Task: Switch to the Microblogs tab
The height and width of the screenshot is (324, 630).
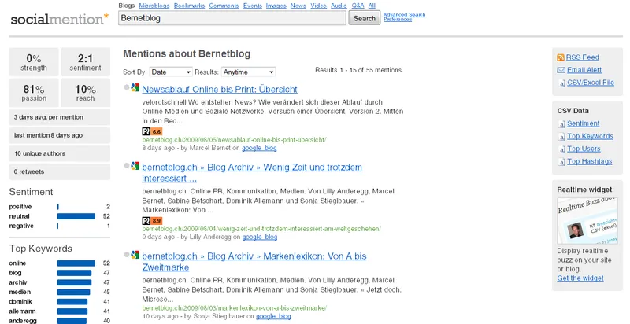Action: click(154, 6)
